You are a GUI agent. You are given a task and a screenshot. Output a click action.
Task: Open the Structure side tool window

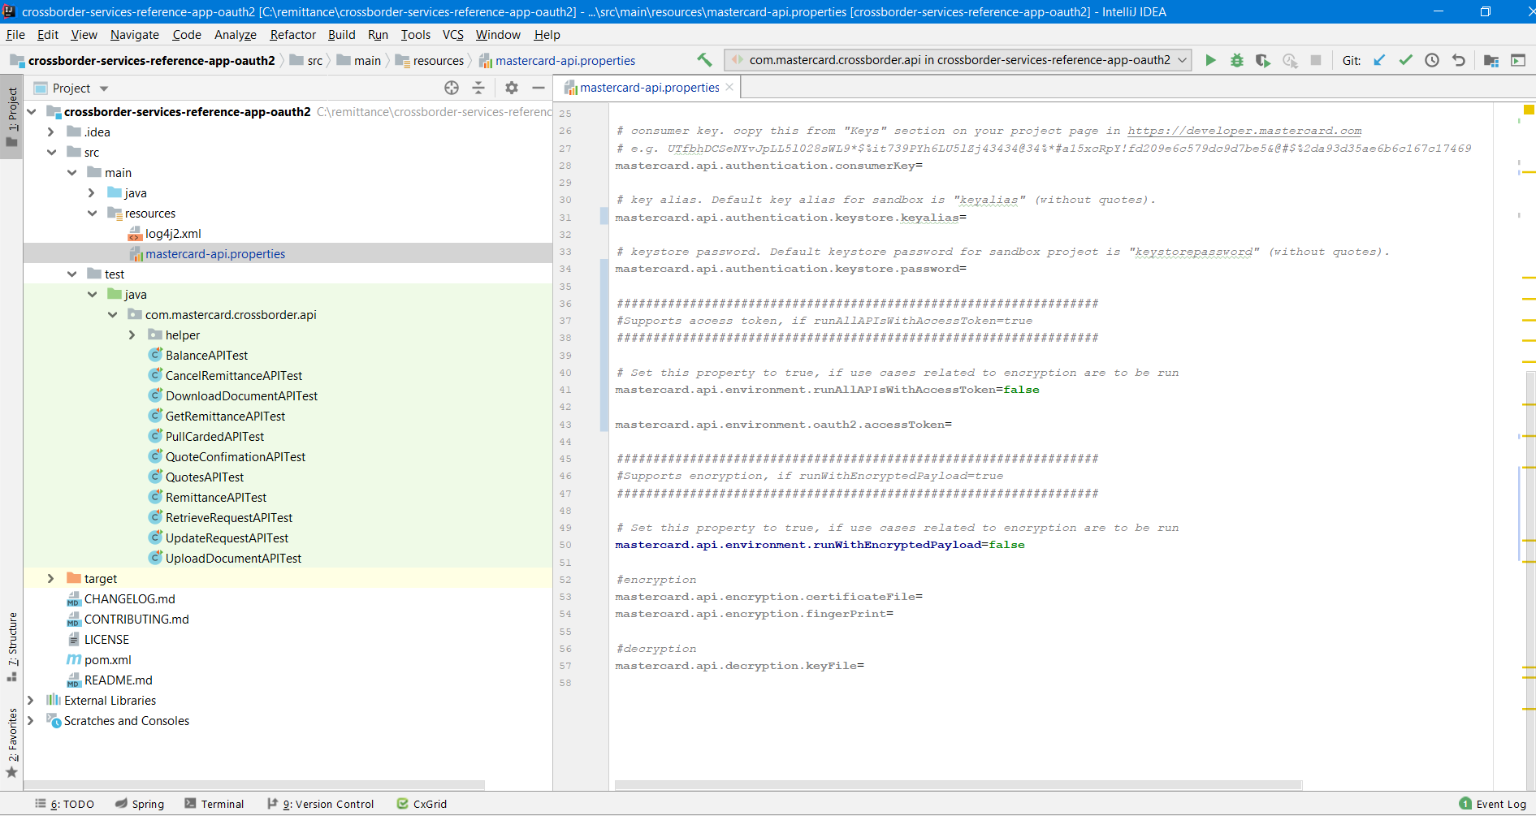12,646
